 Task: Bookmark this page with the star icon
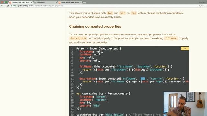coord(202,6)
